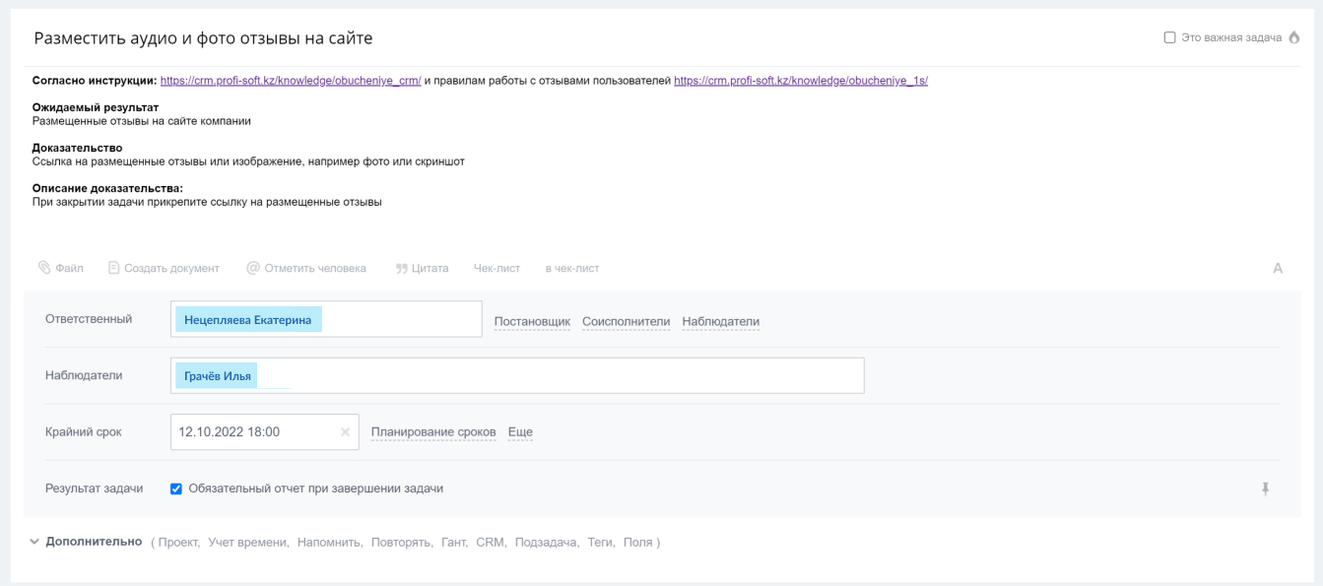
Task: Click the Чек-лист toolbar item
Action: click(x=496, y=268)
